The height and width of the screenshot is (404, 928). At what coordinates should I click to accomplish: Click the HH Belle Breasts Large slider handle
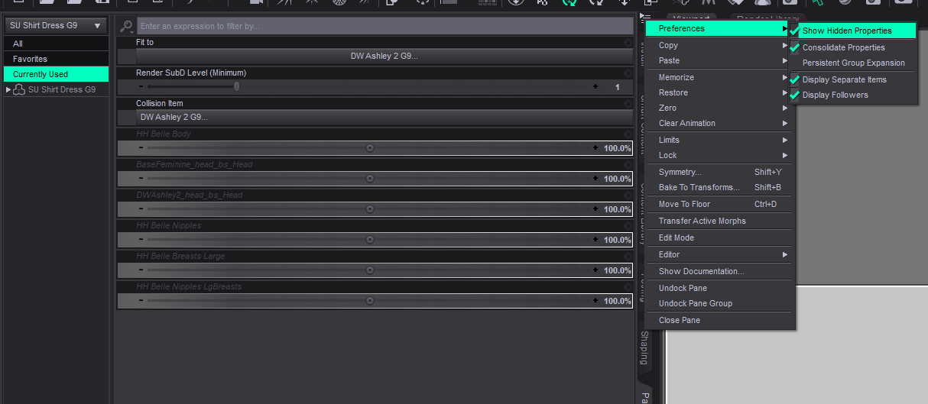pyautogui.click(x=370, y=270)
